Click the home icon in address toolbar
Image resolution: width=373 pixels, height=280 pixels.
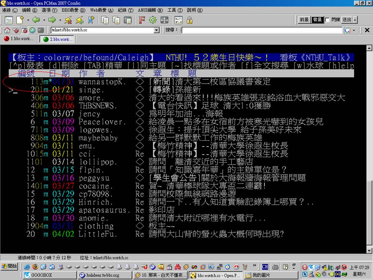click(7, 30)
